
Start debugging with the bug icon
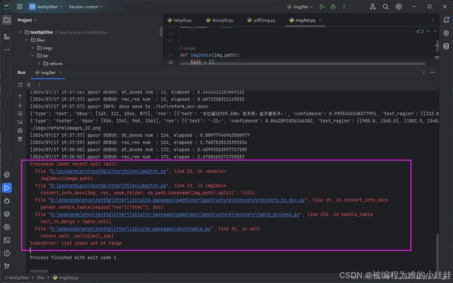pyautogui.click(x=333, y=7)
